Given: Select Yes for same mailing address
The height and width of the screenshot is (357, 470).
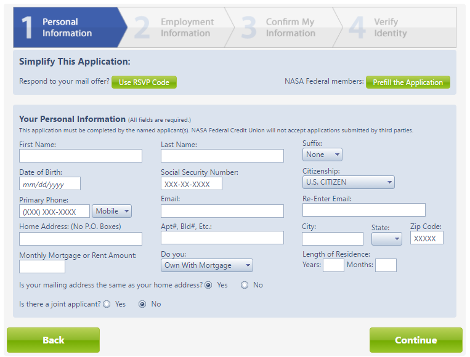Looking at the screenshot, I should click(x=208, y=285).
